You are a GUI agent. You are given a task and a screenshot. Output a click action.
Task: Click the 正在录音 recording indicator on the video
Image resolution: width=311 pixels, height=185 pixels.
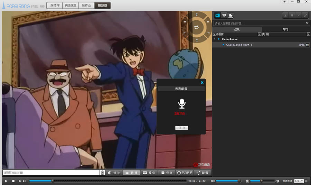pos(201,165)
